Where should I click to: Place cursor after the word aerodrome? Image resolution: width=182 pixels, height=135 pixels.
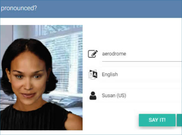[126, 54]
